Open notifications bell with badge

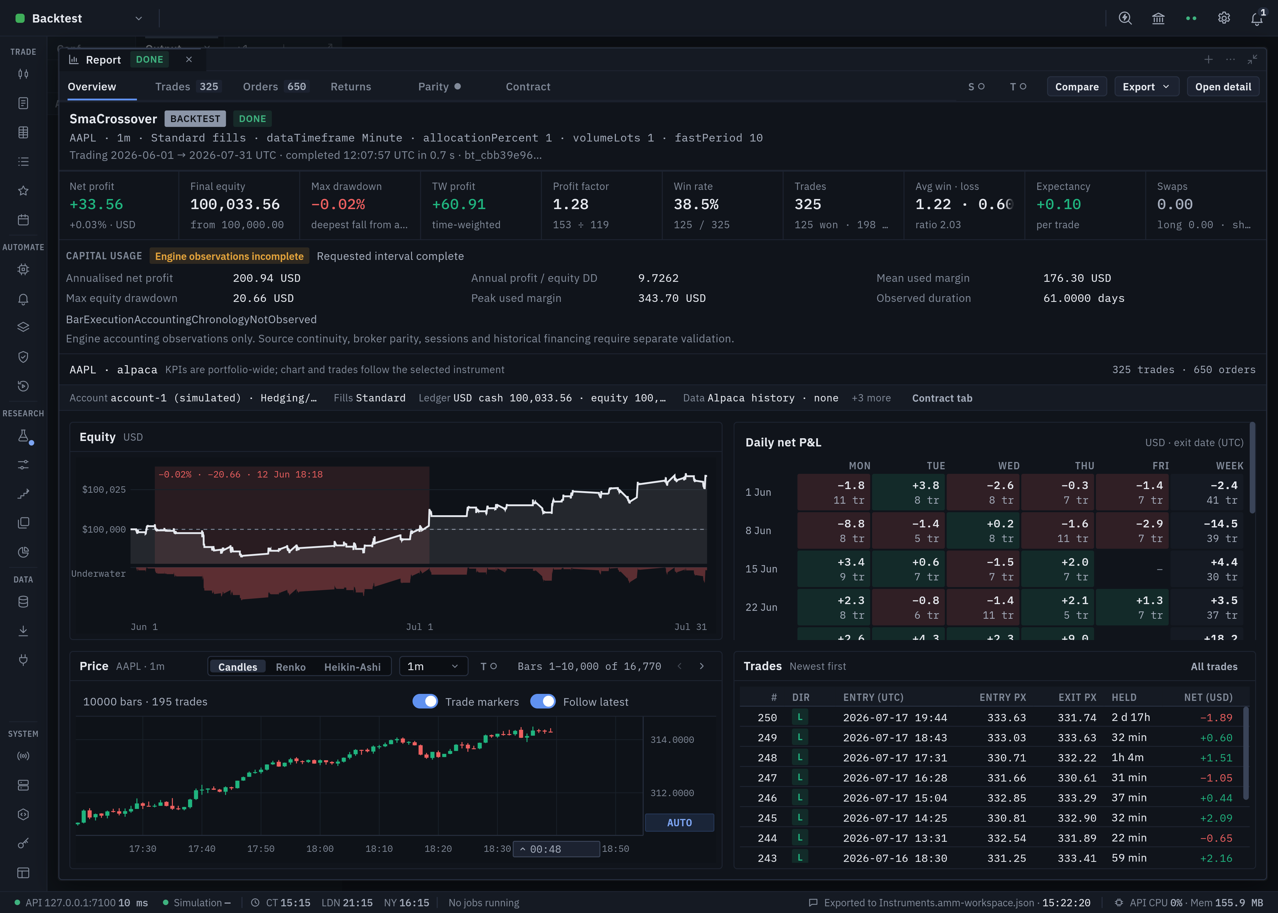pyautogui.click(x=1257, y=19)
